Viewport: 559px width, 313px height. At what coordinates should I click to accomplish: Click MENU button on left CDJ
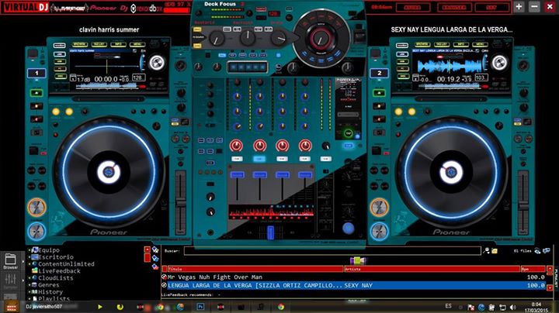click(x=137, y=44)
